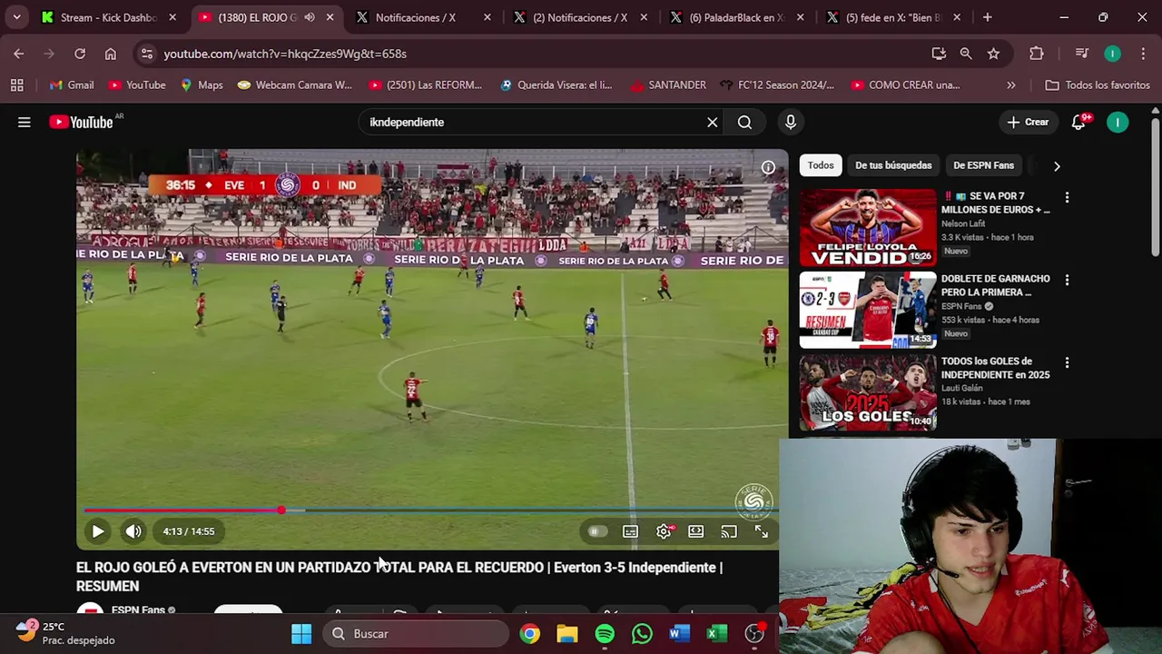Open the YouTube notifications bell
This screenshot has height=654, width=1162.
[x=1078, y=122]
